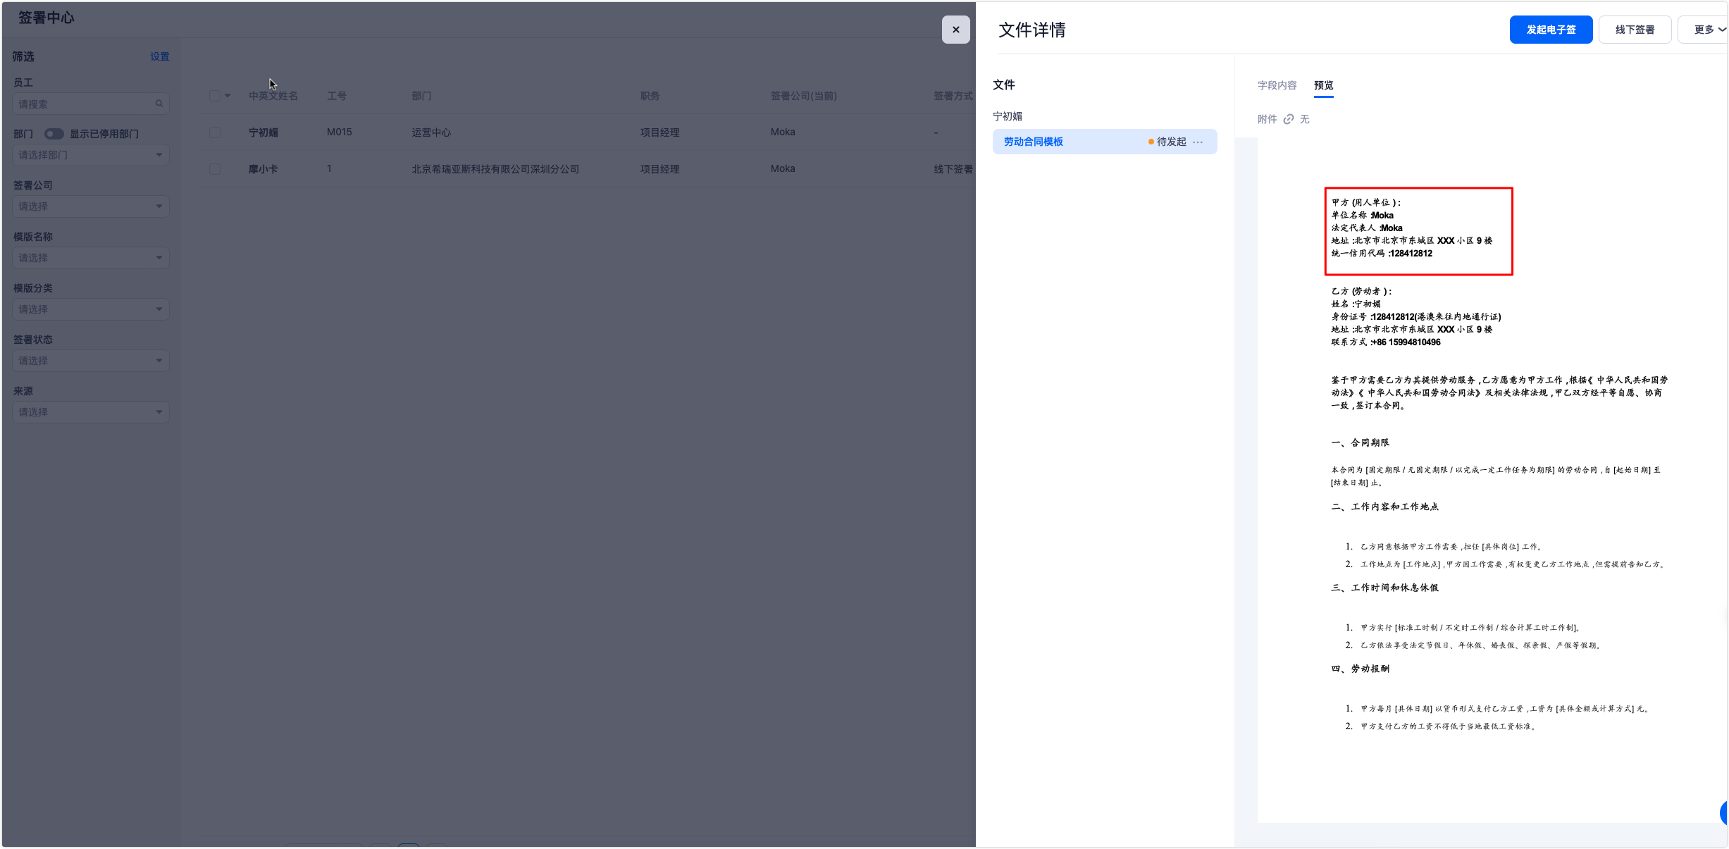Switch to the 字段内容 tab
The image size is (1729, 849).
(x=1277, y=85)
